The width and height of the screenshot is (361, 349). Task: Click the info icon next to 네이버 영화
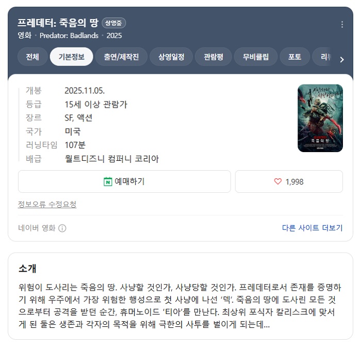pos(62,228)
